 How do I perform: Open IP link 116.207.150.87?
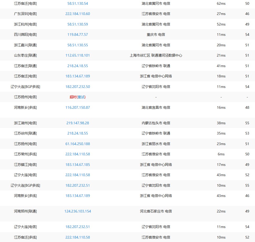pyautogui.click(x=78, y=107)
